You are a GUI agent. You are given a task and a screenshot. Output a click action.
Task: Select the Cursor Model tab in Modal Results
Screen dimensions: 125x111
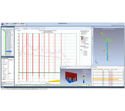[94, 68]
